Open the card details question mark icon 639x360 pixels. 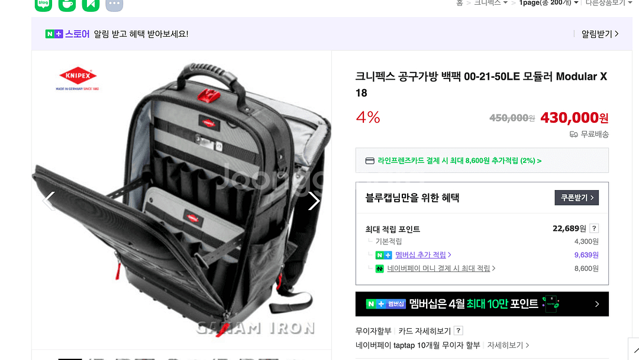[458, 330]
